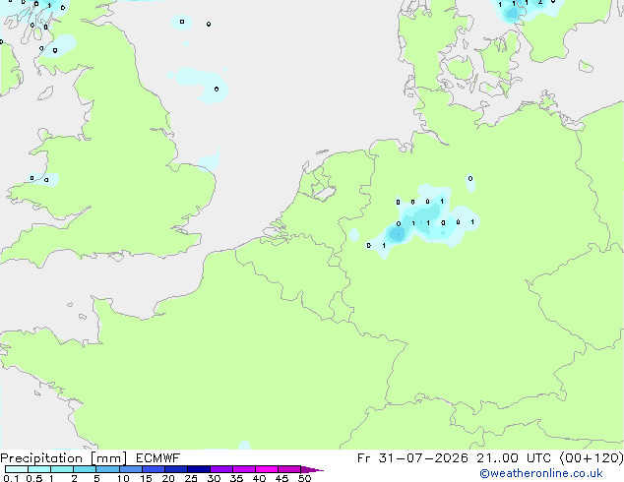624x482 pixels.
Task: Click the legend '25' tick label
Action: tap(191, 478)
